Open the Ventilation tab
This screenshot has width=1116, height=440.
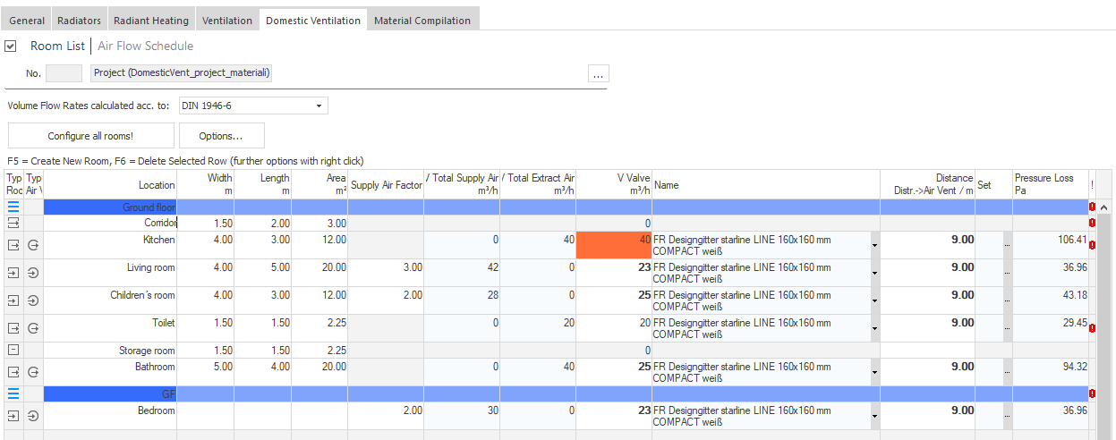point(227,20)
